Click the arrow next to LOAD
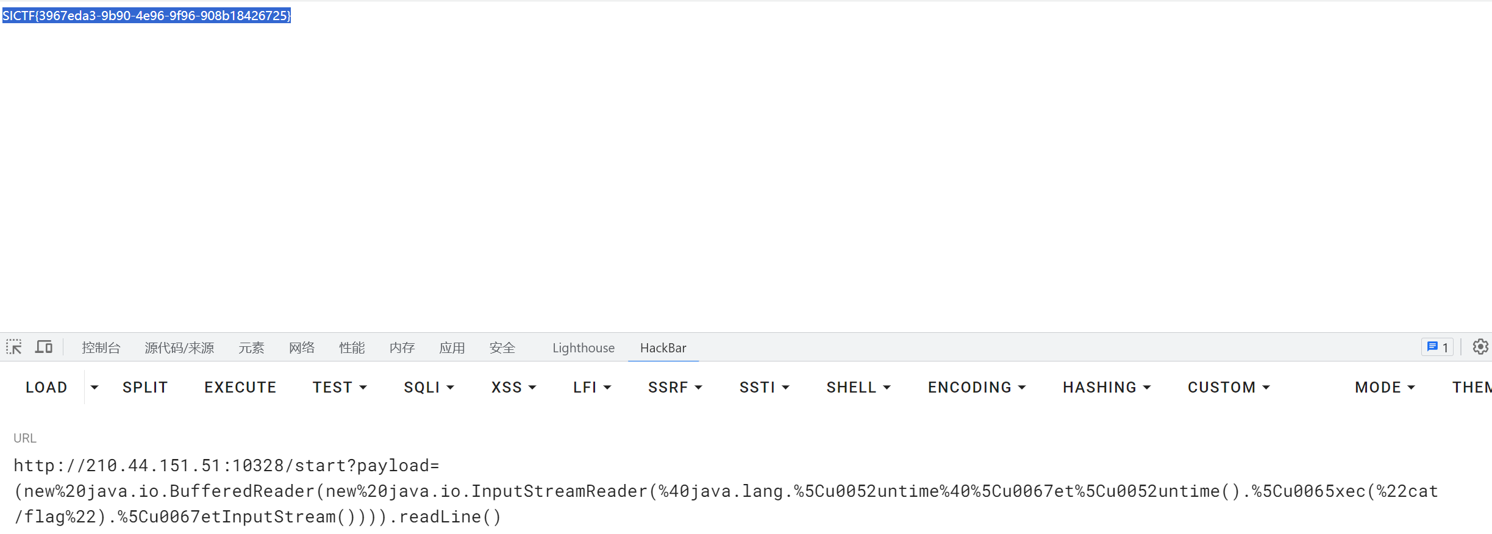The width and height of the screenshot is (1492, 534). pos(94,388)
